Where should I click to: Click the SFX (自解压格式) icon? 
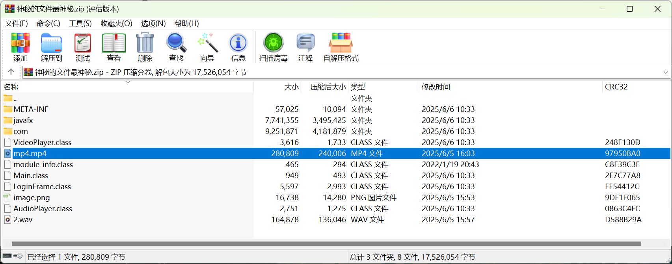point(341,43)
